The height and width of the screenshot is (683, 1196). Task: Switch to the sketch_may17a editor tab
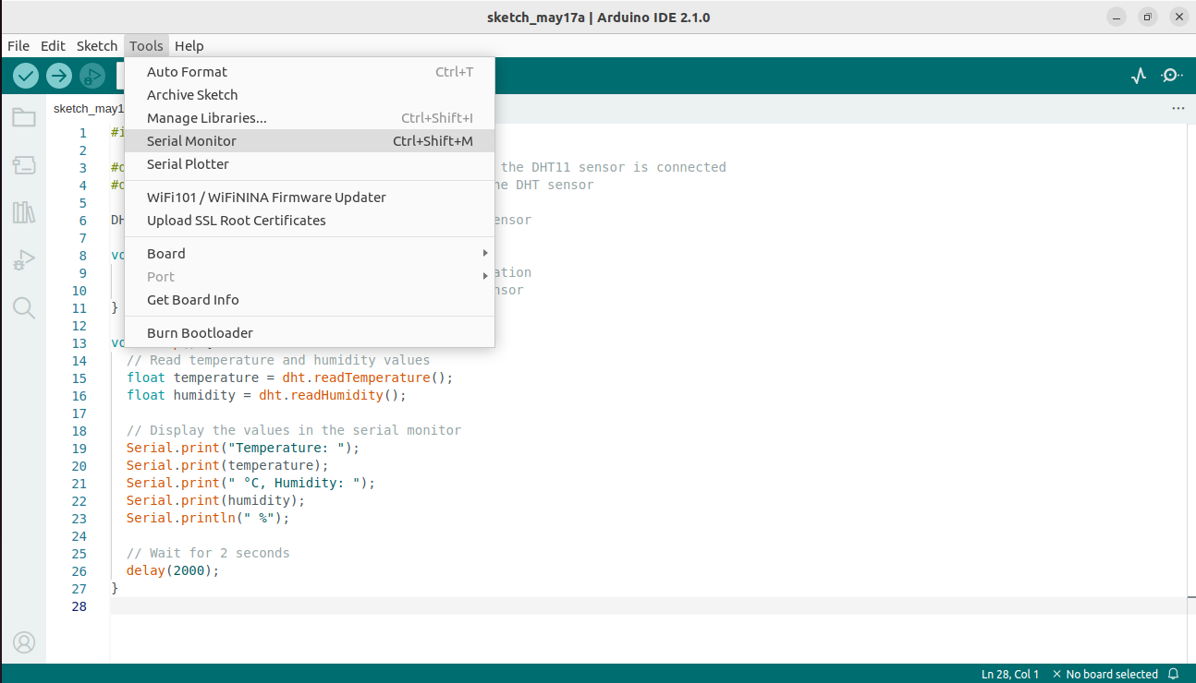(x=88, y=108)
